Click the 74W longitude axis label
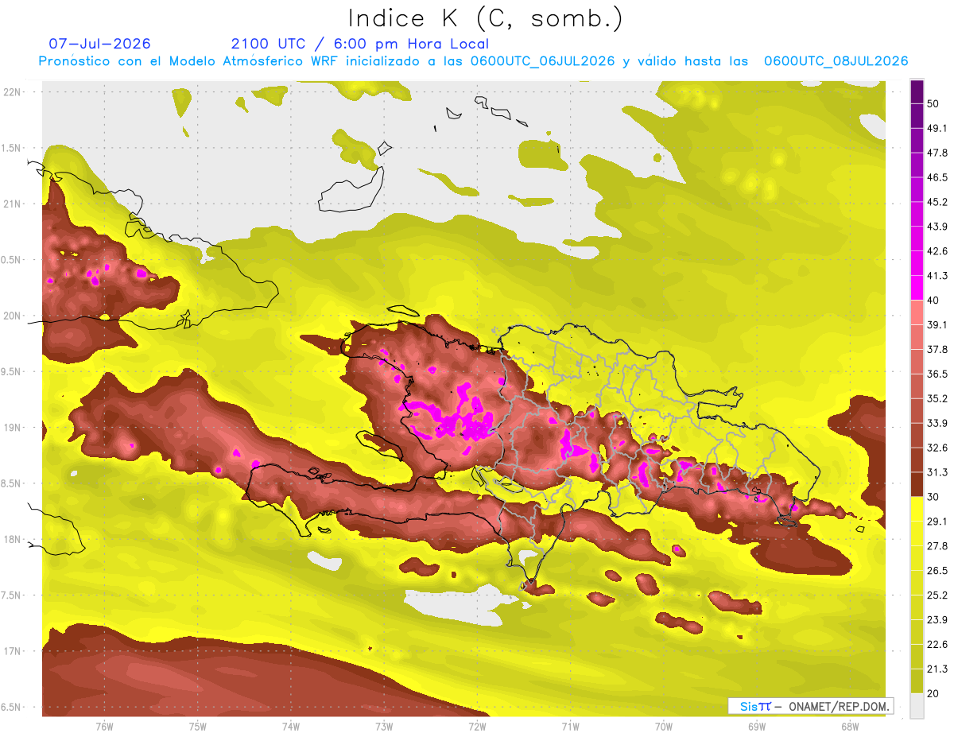This screenshot has height=737, width=954. [291, 726]
